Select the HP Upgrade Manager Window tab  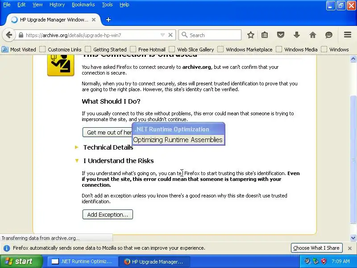(54, 20)
